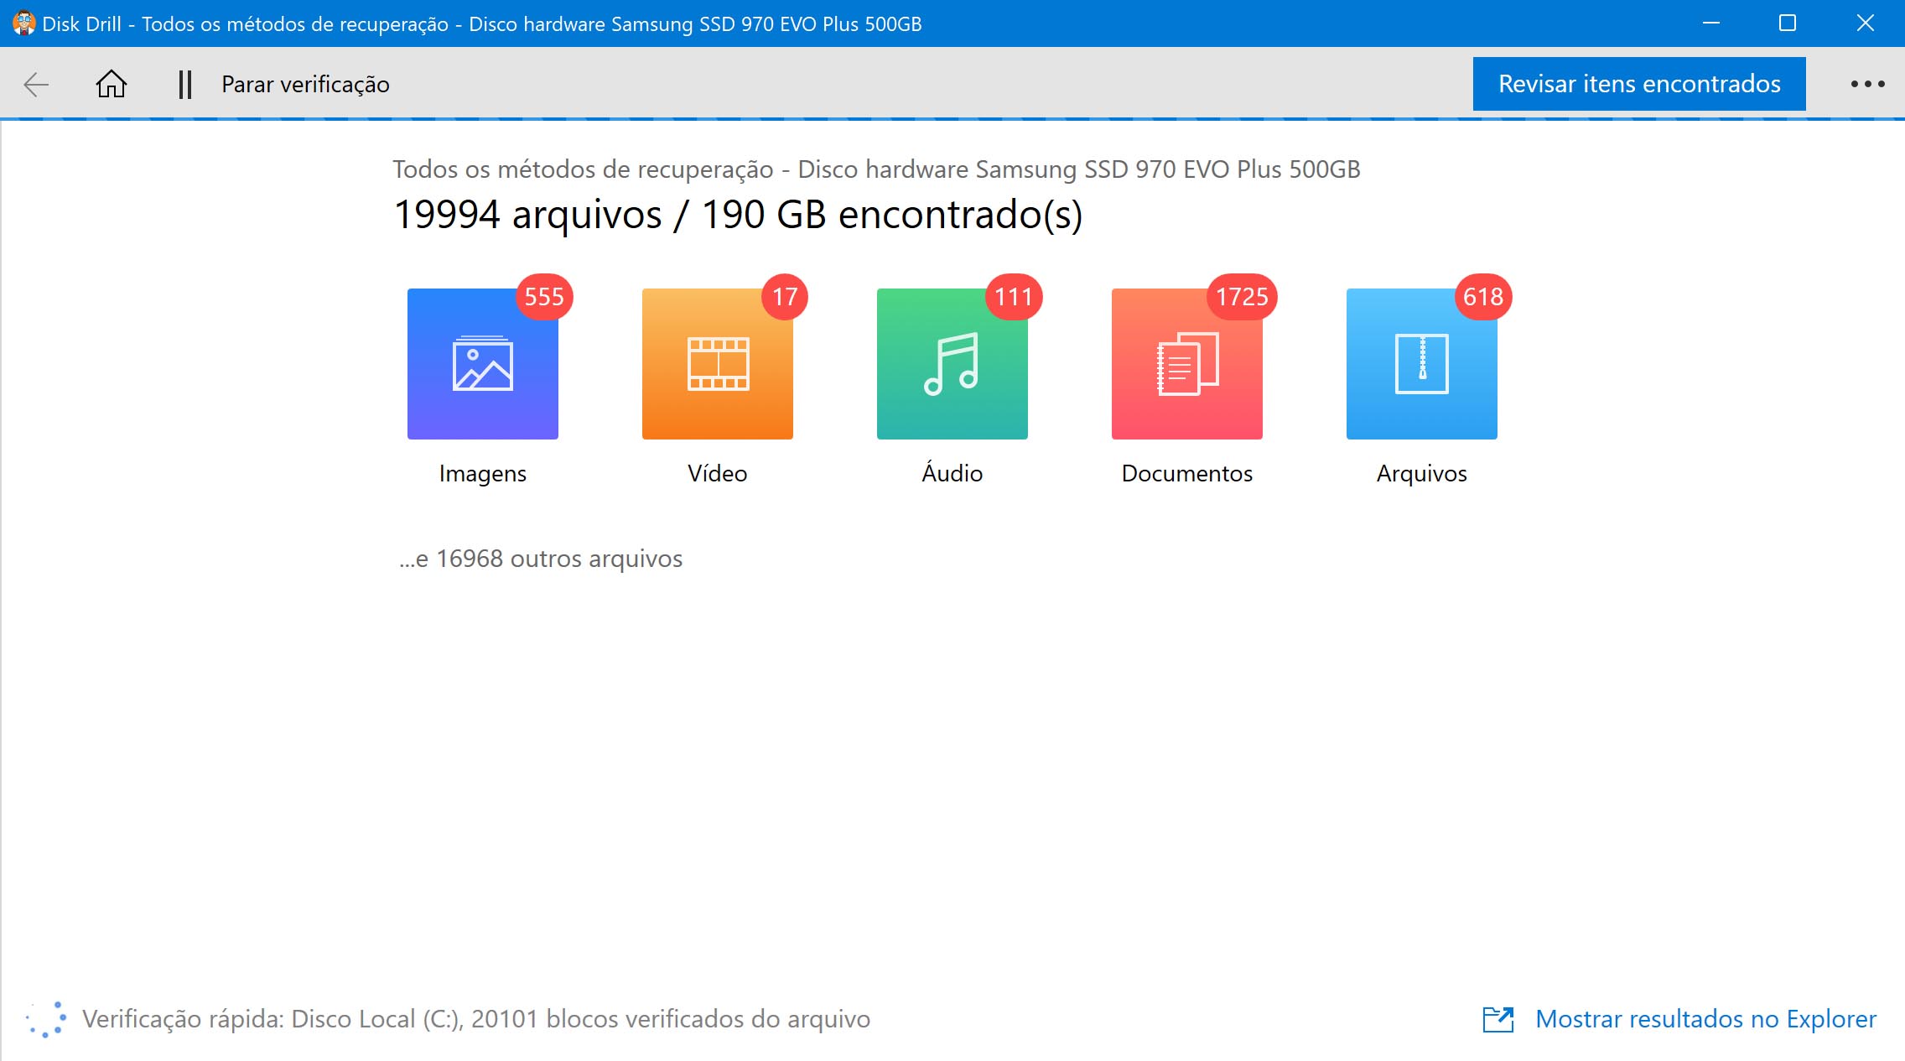Click the 17 badge on Vídeo
1905x1061 pixels.
pyautogui.click(x=785, y=297)
